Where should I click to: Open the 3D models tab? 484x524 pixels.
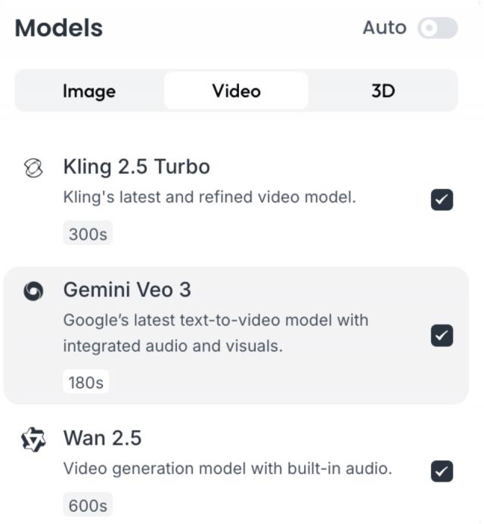tap(383, 91)
